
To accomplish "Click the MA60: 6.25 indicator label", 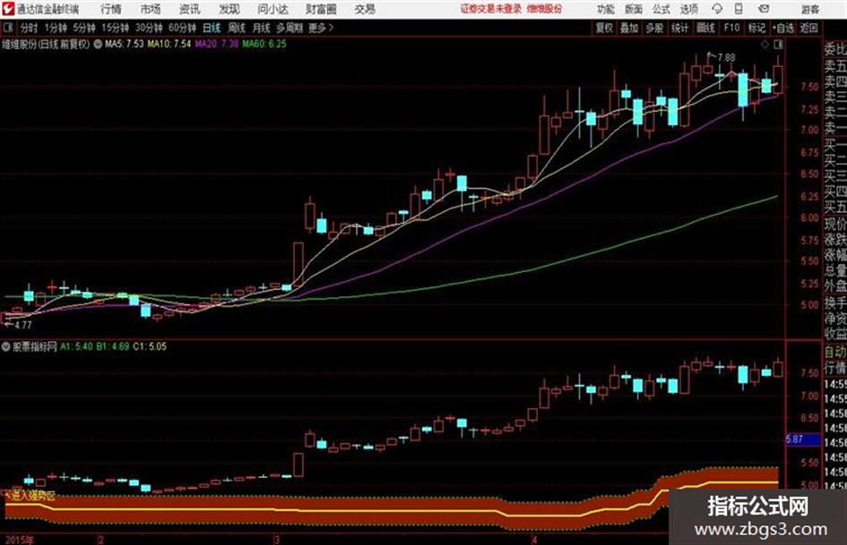I will coord(264,44).
